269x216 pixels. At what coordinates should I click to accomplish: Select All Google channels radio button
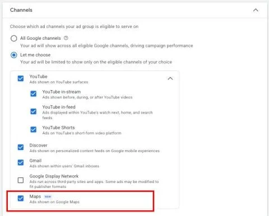[x=14, y=39]
